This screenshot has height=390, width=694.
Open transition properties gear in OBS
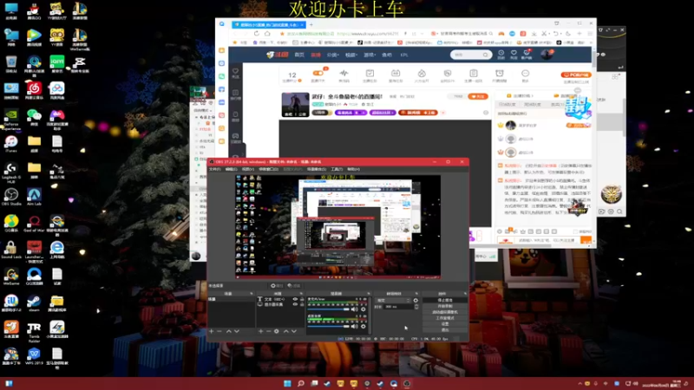(x=416, y=300)
